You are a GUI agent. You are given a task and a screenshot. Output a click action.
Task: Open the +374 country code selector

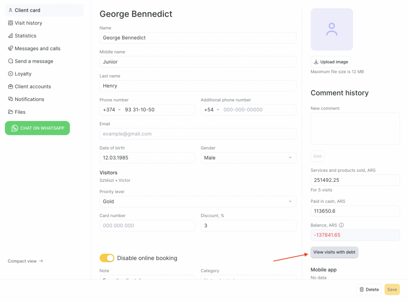click(x=112, y=110)
